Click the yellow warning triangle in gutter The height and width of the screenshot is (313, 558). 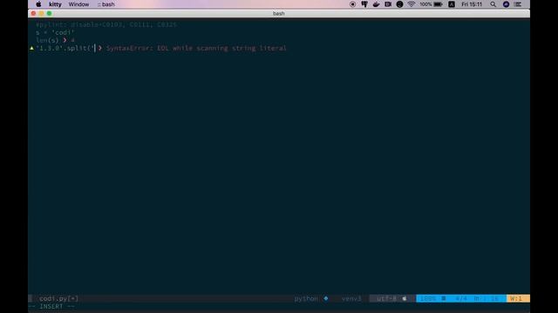coord(31,48)
